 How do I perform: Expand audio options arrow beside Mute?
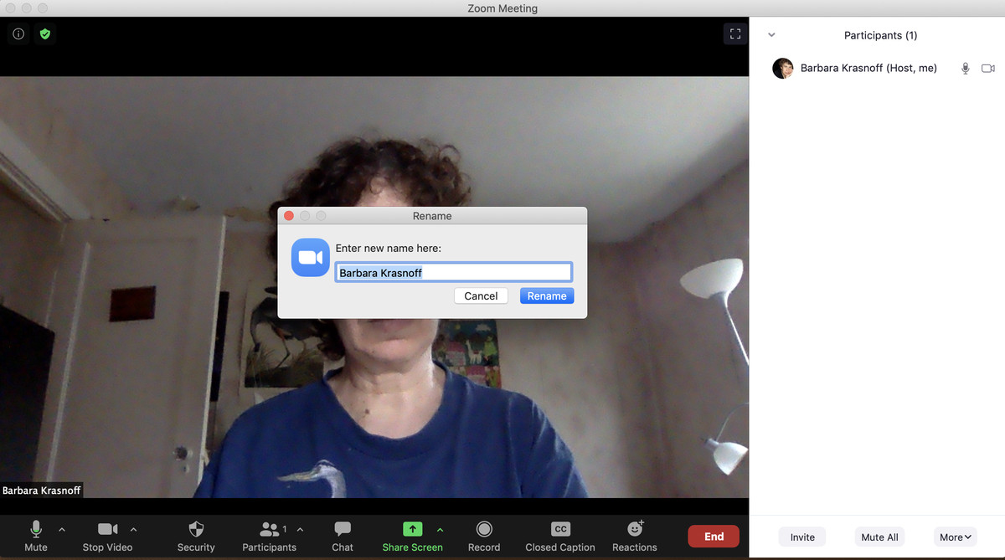tap(61, 529)
